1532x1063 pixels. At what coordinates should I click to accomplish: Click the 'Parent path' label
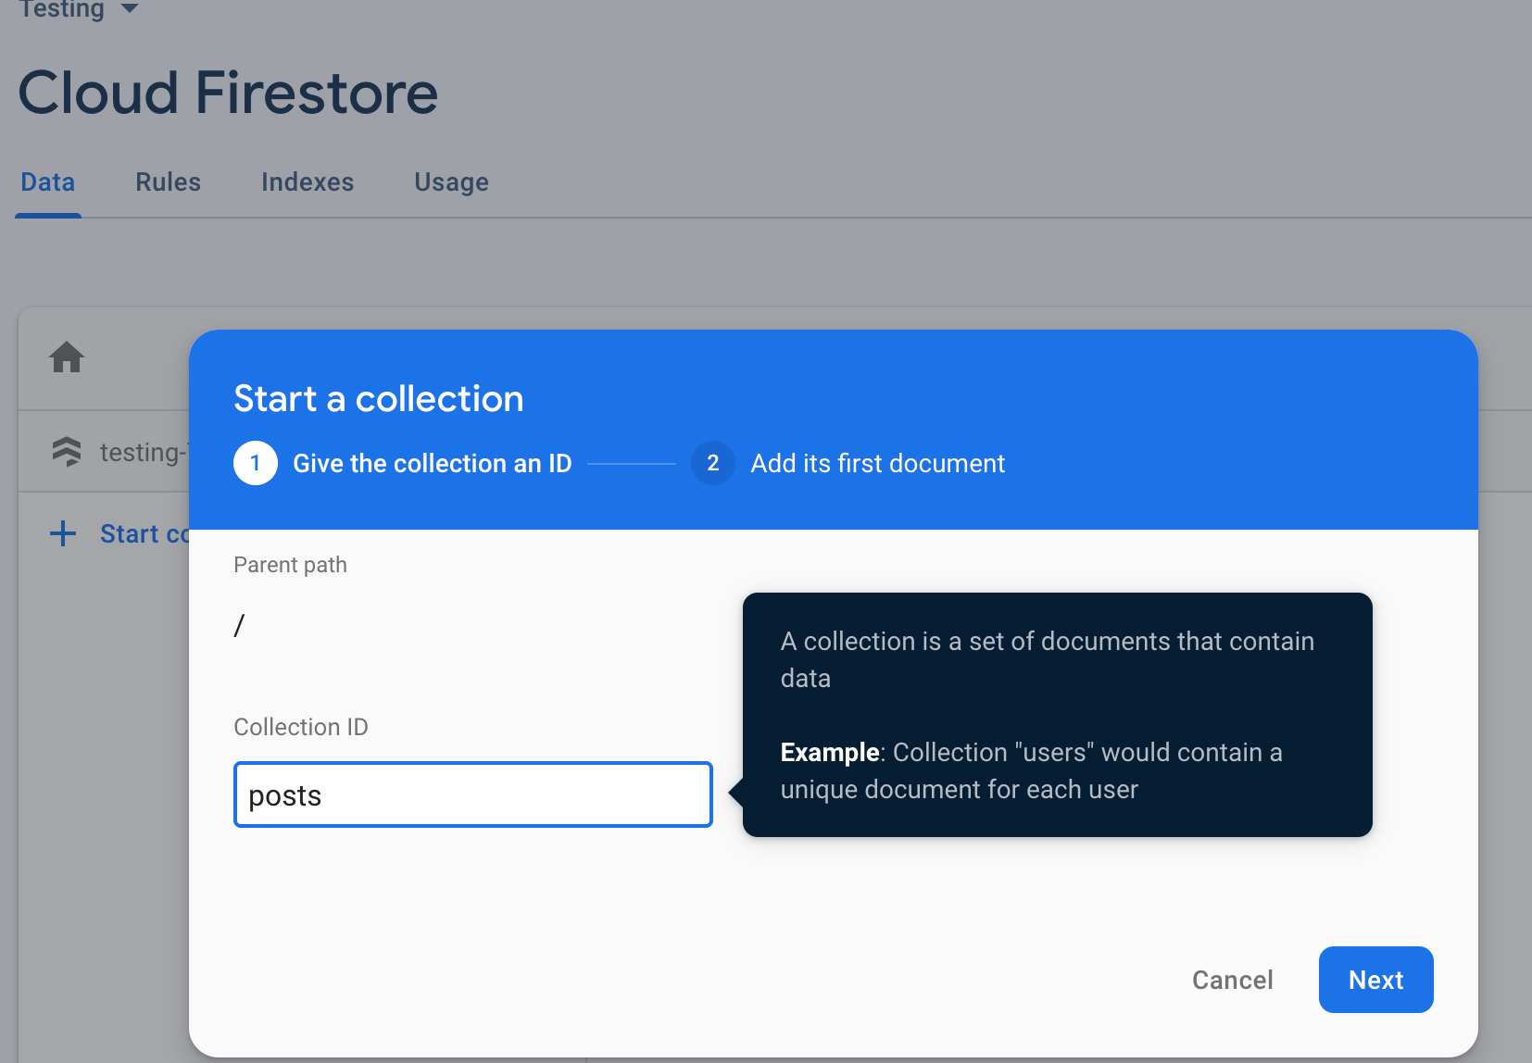(290, 565)
